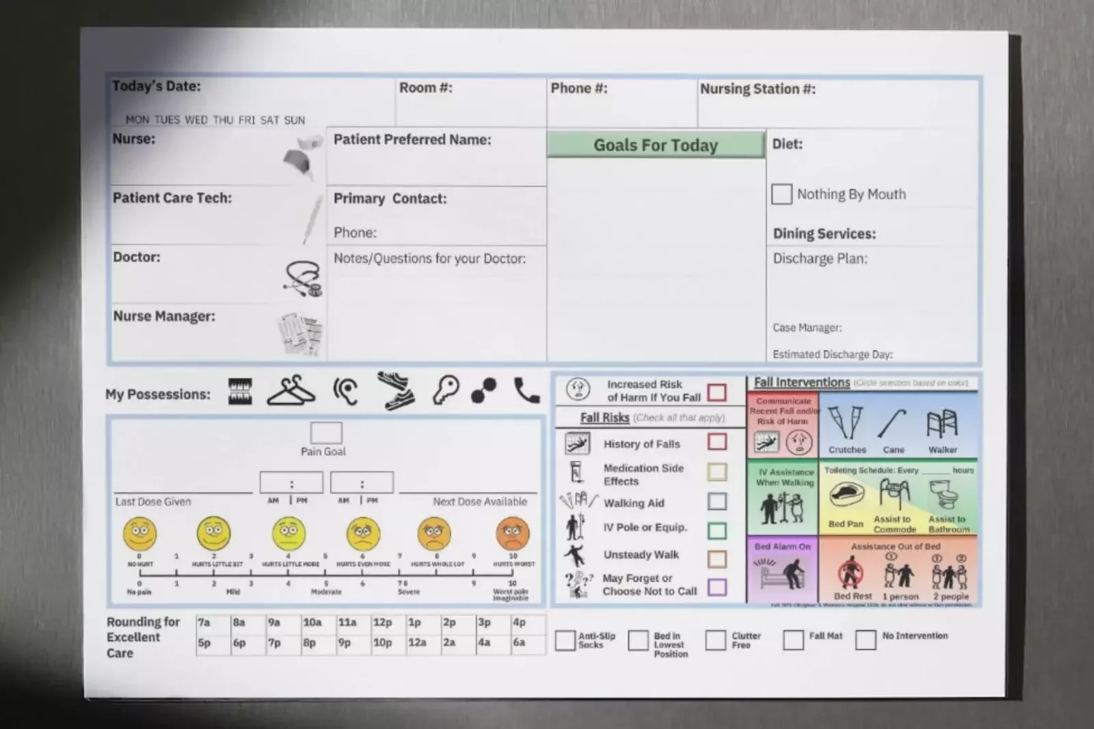Check the History of Falls box
This screenshot has width=1094, height=729.
pos(717,443)
